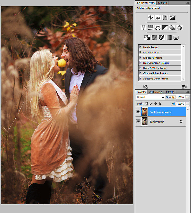The image size is (191, 213).
Task: Open the Opacity slider arrow
Action: pyautogui.click(x=187, y=97)
